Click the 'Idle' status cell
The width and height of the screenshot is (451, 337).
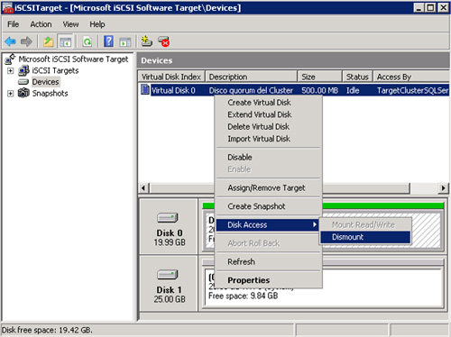pyautogui.click(x=353, y=90)
